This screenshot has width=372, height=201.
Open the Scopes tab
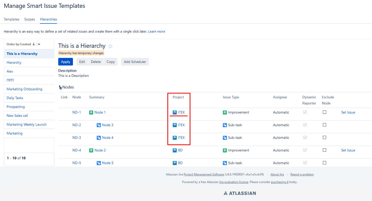pyautogui.click(x=30, y=19)
